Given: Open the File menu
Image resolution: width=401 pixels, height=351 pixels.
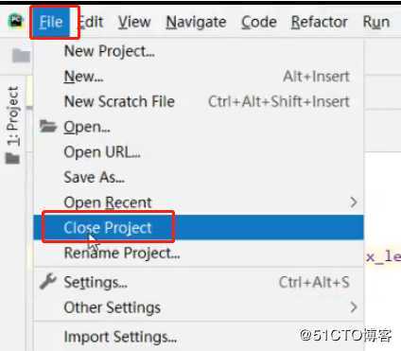Looking at the screenshot, I should [x=51, y=22].
